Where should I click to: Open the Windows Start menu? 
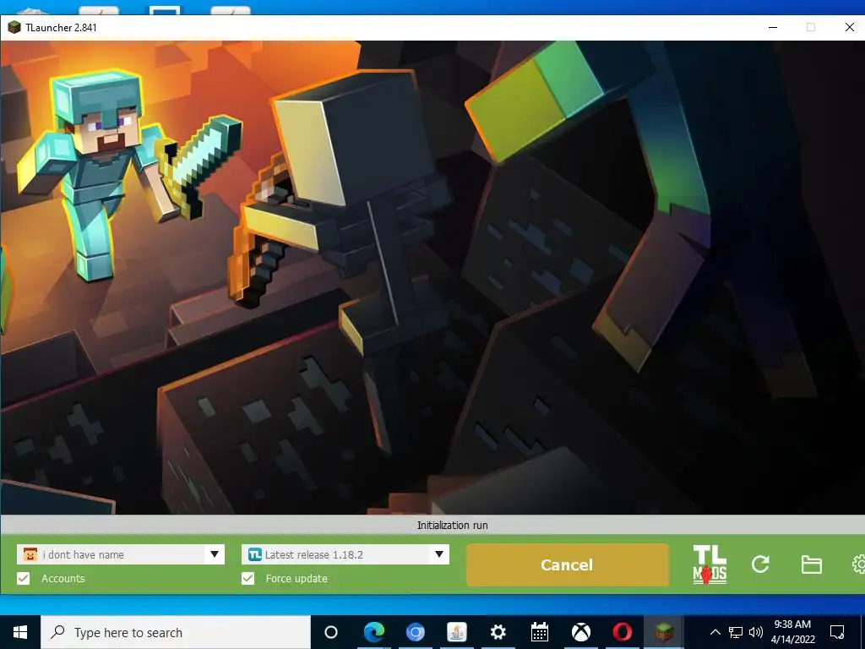click(20, 632)
